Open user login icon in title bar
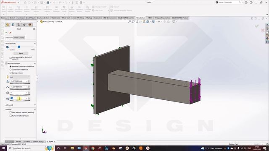The height and width of the screenshot is (151, 269). (x=246, y=3)
